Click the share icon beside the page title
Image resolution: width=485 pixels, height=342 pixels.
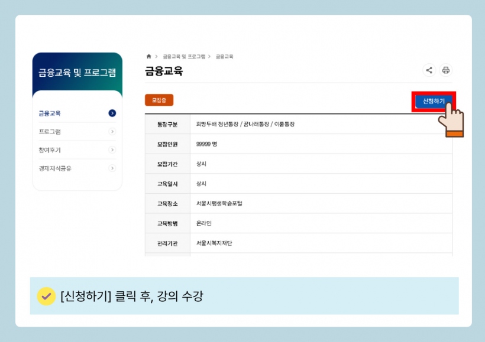(429, 70)
